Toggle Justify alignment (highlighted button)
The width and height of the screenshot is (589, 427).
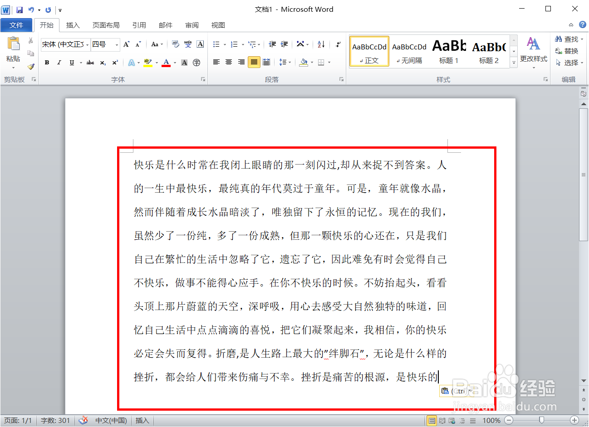pyautogui.click(x=254, y=62)
